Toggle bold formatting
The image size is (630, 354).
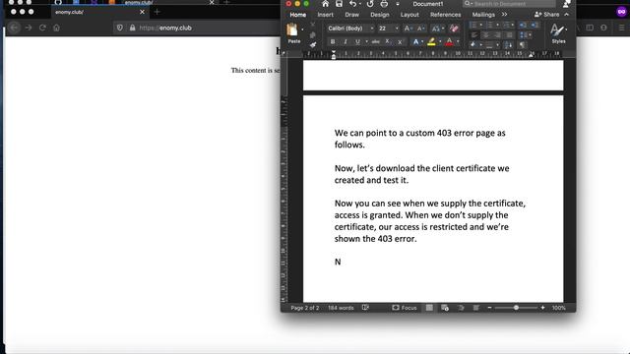(333, 41)
